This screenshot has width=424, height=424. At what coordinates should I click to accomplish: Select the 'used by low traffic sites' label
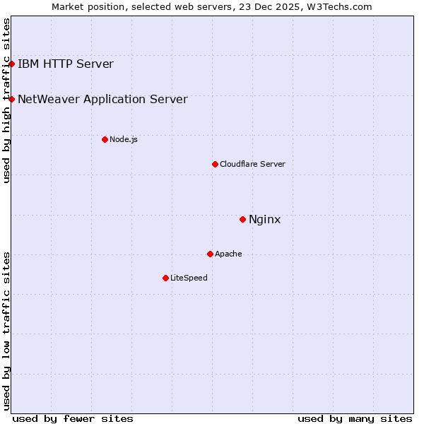(x=6, y=330)
